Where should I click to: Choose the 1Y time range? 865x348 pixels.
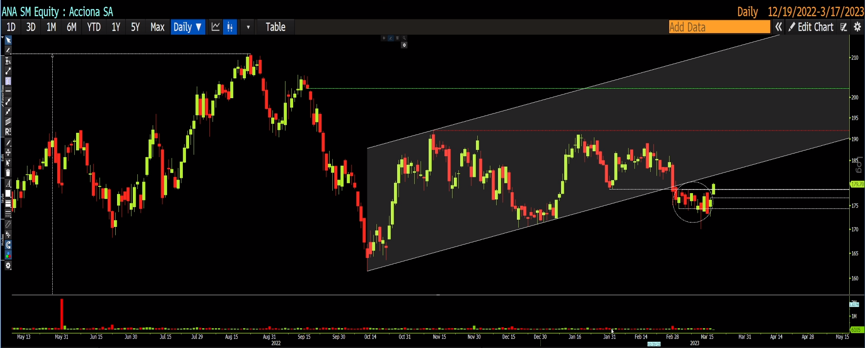pyautogui.click(x=116, y=27)
